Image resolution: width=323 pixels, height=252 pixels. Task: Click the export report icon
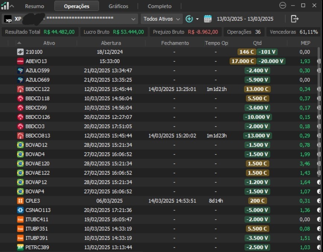click(295, 19)
